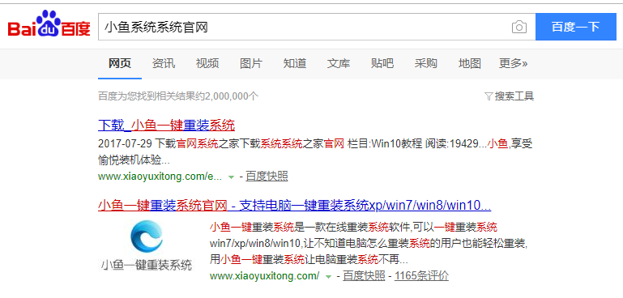Image resolution: width=623 pixels, height=298 pixels.
Task: Switch to the 文库 tab
Action: click(x=339, y=63)
